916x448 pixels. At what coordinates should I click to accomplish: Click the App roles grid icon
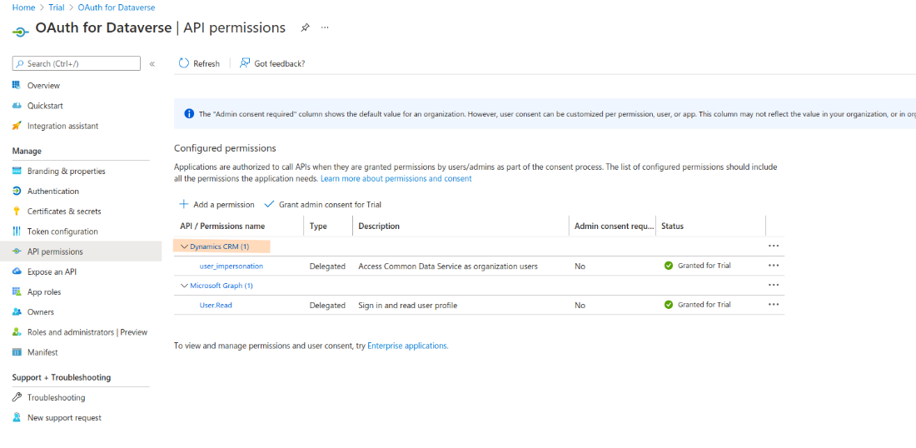point(17,291)
